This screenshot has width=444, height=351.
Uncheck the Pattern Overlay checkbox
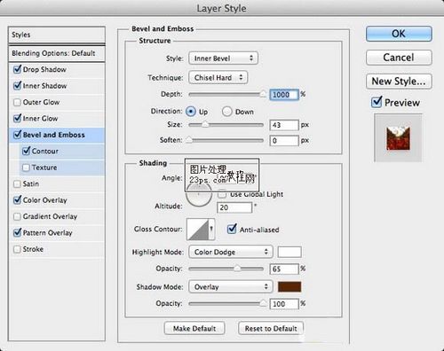click(18, 233)
